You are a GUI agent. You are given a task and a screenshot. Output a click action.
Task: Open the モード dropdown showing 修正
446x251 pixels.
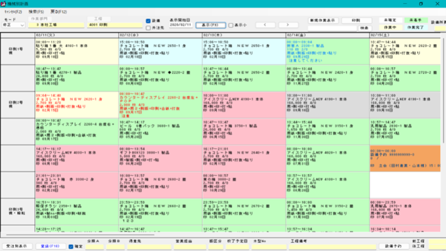click(13, 25)
